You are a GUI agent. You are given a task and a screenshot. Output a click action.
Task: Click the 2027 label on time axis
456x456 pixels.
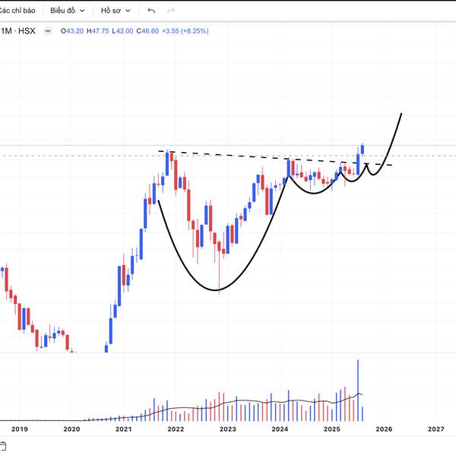(436, 429)
